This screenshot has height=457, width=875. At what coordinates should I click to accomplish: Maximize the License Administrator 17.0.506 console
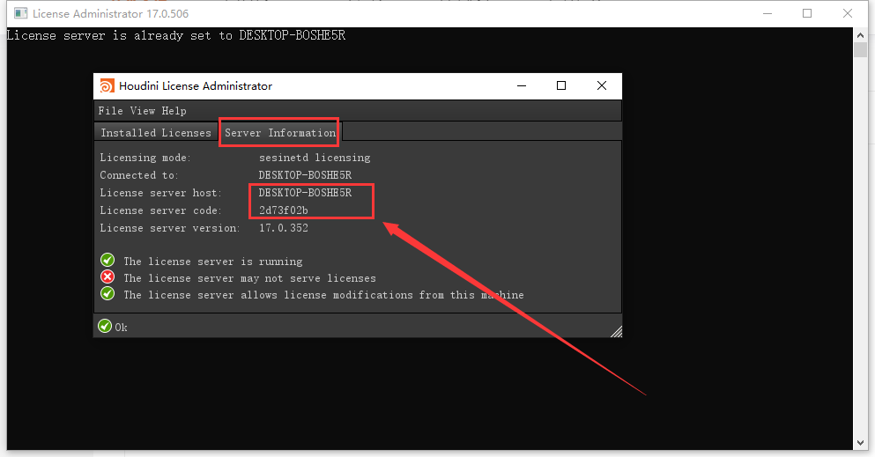pyautogui.click(x=807, y=13)
